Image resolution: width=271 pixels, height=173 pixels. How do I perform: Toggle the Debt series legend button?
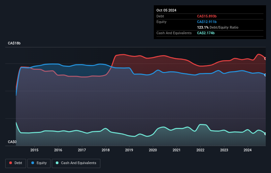tap(16, 163)
